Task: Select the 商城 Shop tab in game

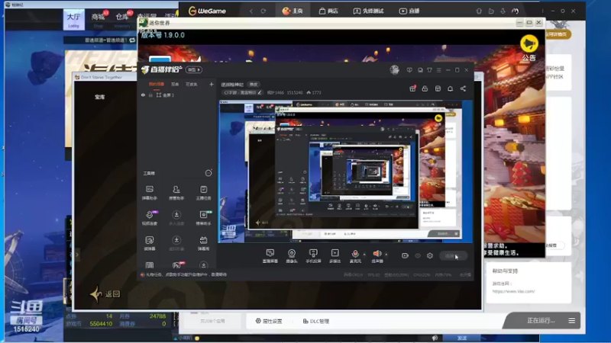Action: (99, 20)
